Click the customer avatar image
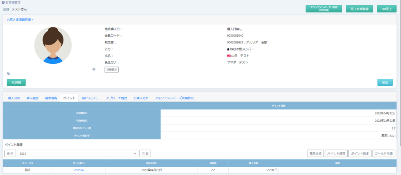This screenshot has height=175, width=401. click(53, 45)
